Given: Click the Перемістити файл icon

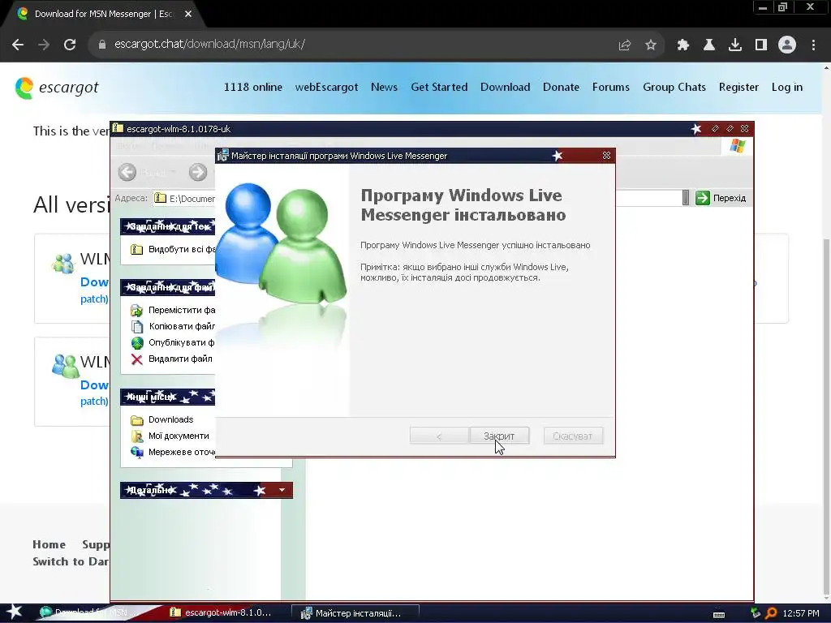Looking at the screenshot, I should [136, 310].
